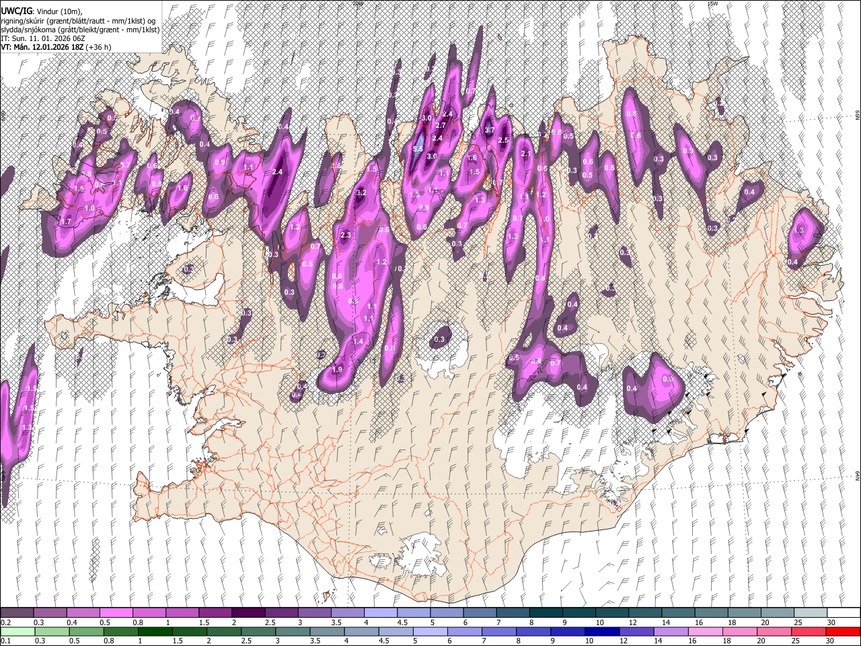This screenshot has width=861, height=646.
Task: Click the '1.7' precipitation value on the map
Action: 66,221
